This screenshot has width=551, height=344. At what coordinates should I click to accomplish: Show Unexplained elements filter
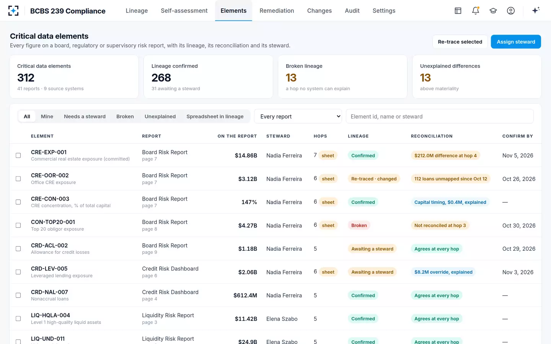(x=160, y=116)
